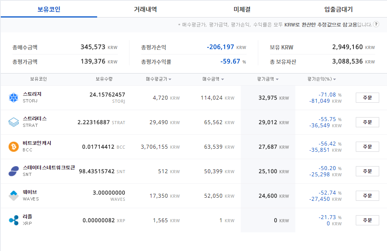Click SNT loss amount -25,298
The image size is (387, 251).
coord(320,174)
